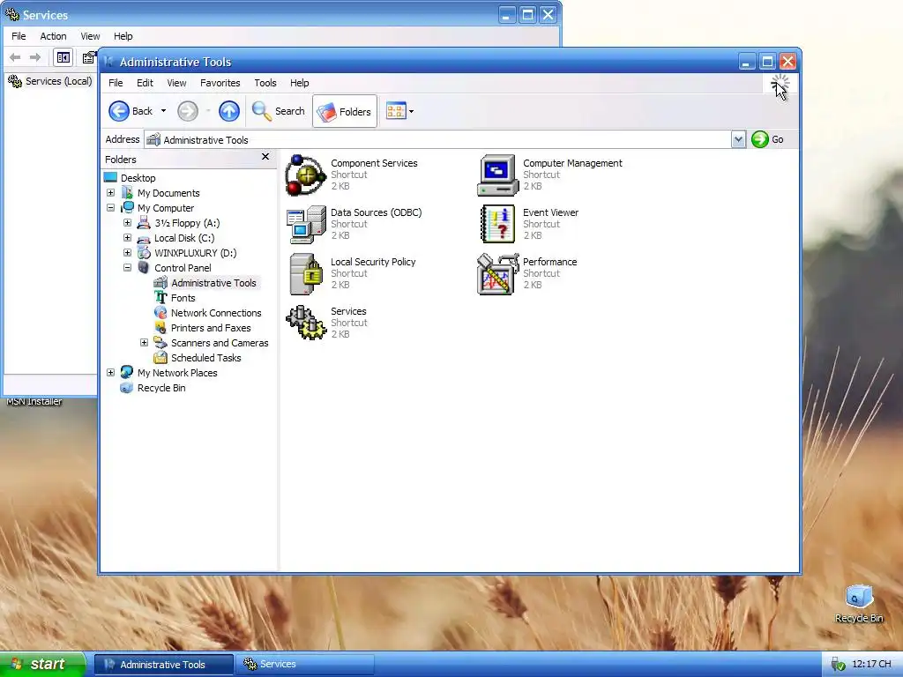903x677 pixels.
Task: Open the Tools menu
Action: (x=265, y=83)
